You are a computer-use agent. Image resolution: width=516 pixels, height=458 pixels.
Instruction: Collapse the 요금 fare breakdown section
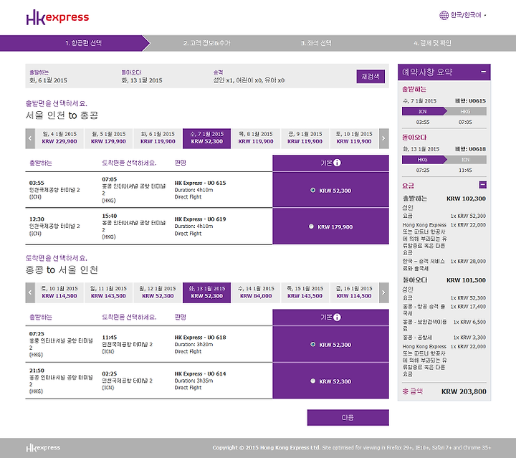(x=483, y=185)
